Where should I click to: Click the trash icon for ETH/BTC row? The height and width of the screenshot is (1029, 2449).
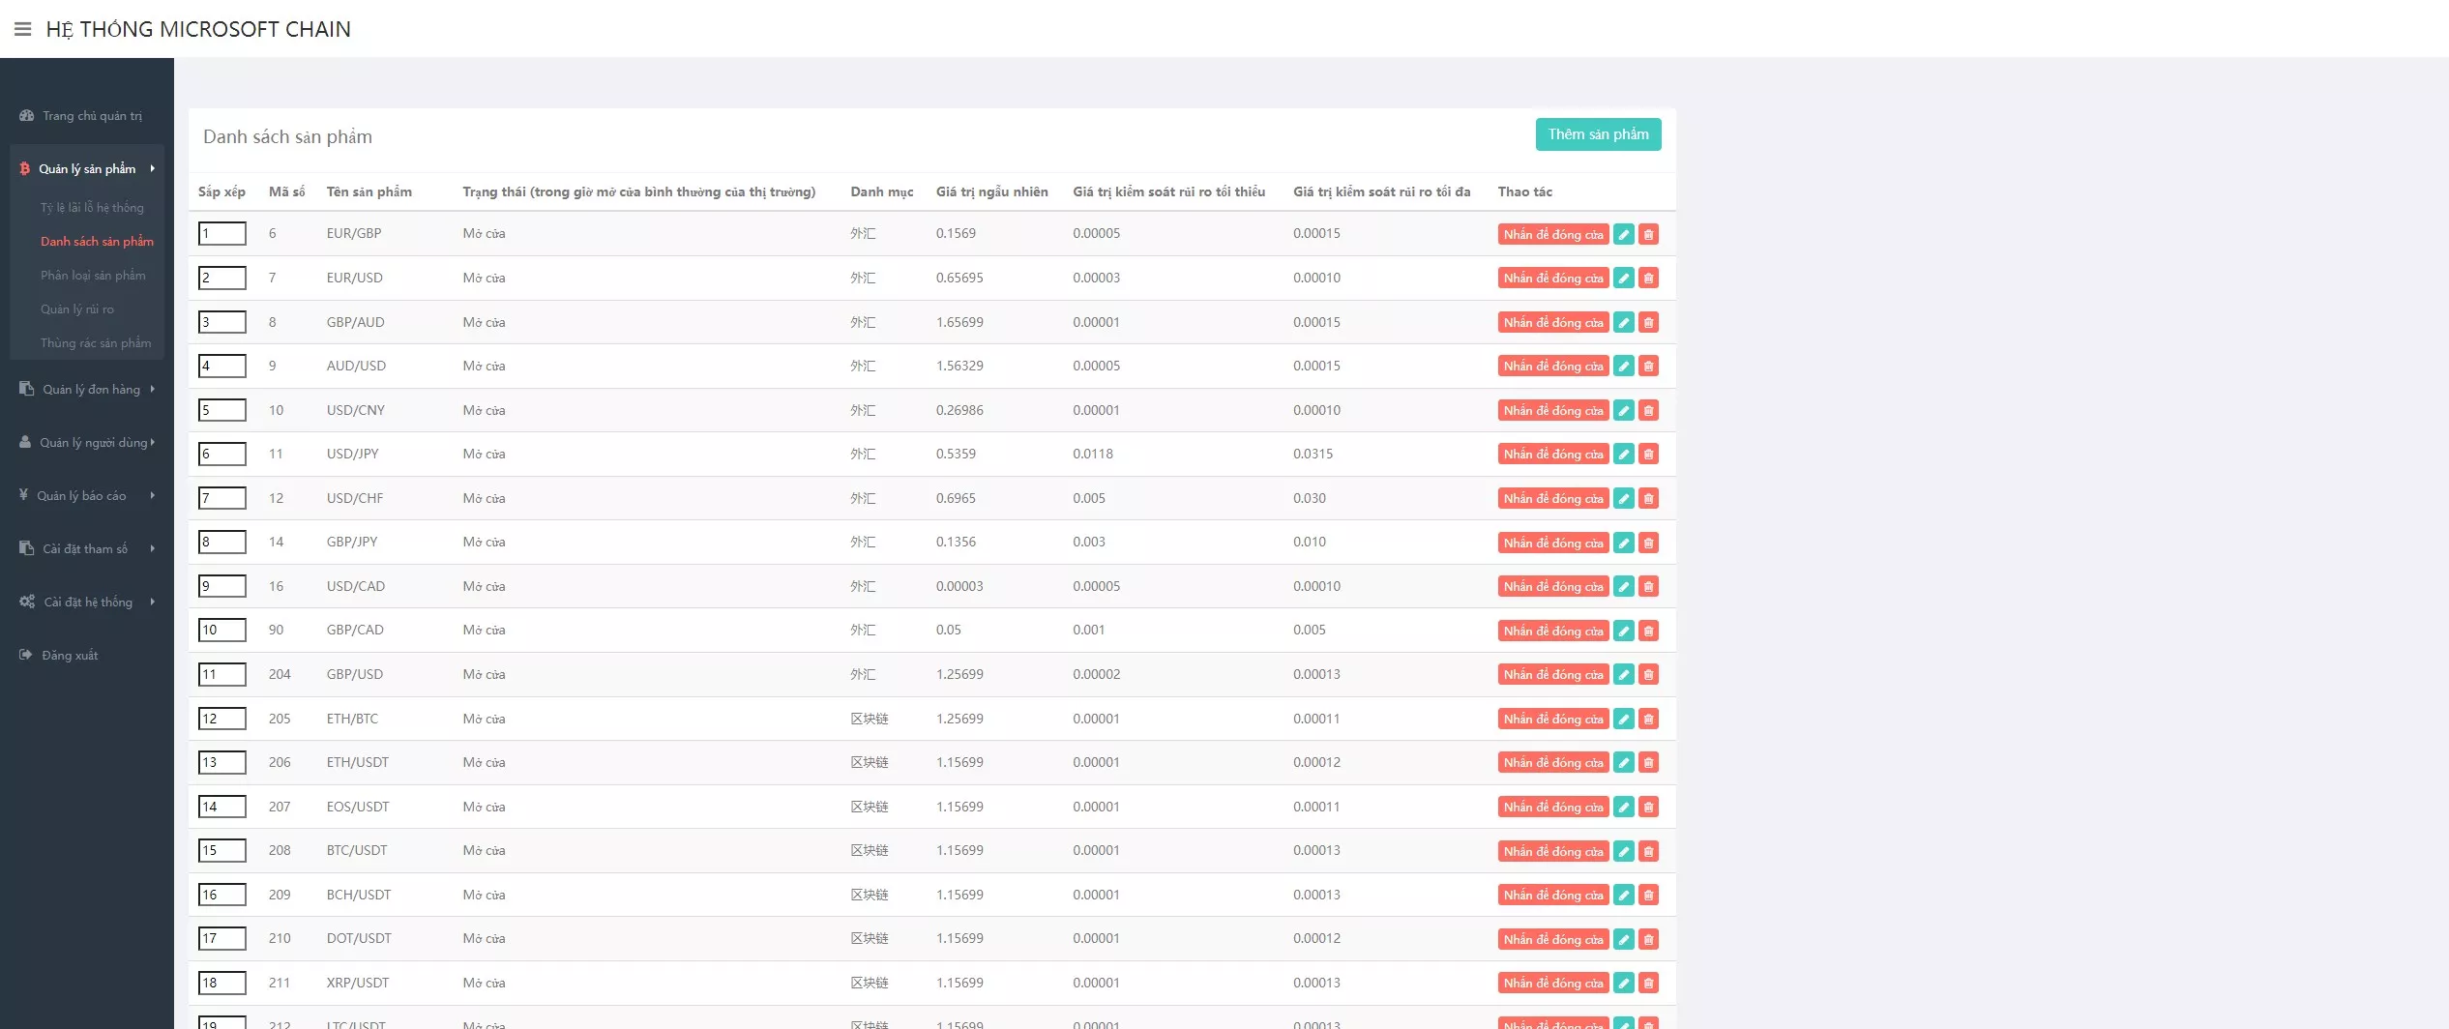tap(1649, 719)
